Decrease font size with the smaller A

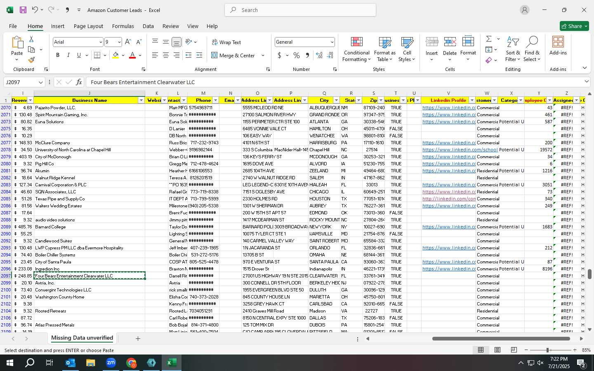pyautogui.click(x=139, y=42)
